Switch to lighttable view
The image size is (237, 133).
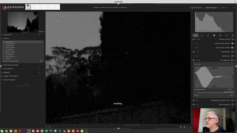[196, 7]
